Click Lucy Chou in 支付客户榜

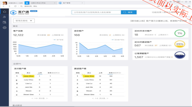pyautogui.click(x=29, y=80)
